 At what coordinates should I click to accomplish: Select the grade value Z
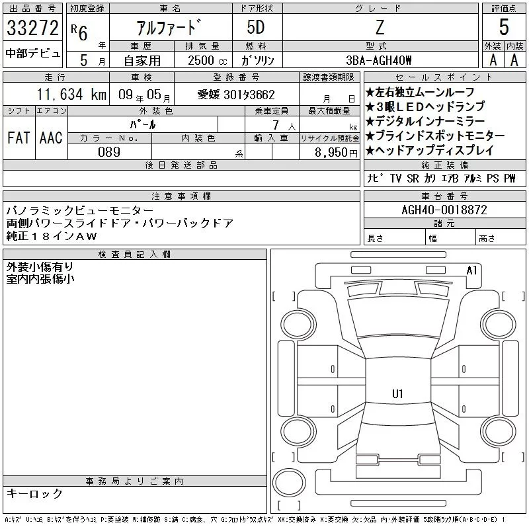tap(380, 27)
